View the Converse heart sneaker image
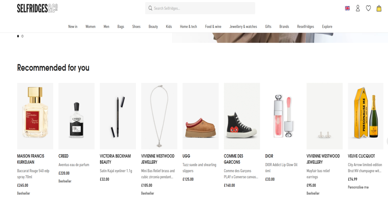388x215 pixels. pos(242,116)
